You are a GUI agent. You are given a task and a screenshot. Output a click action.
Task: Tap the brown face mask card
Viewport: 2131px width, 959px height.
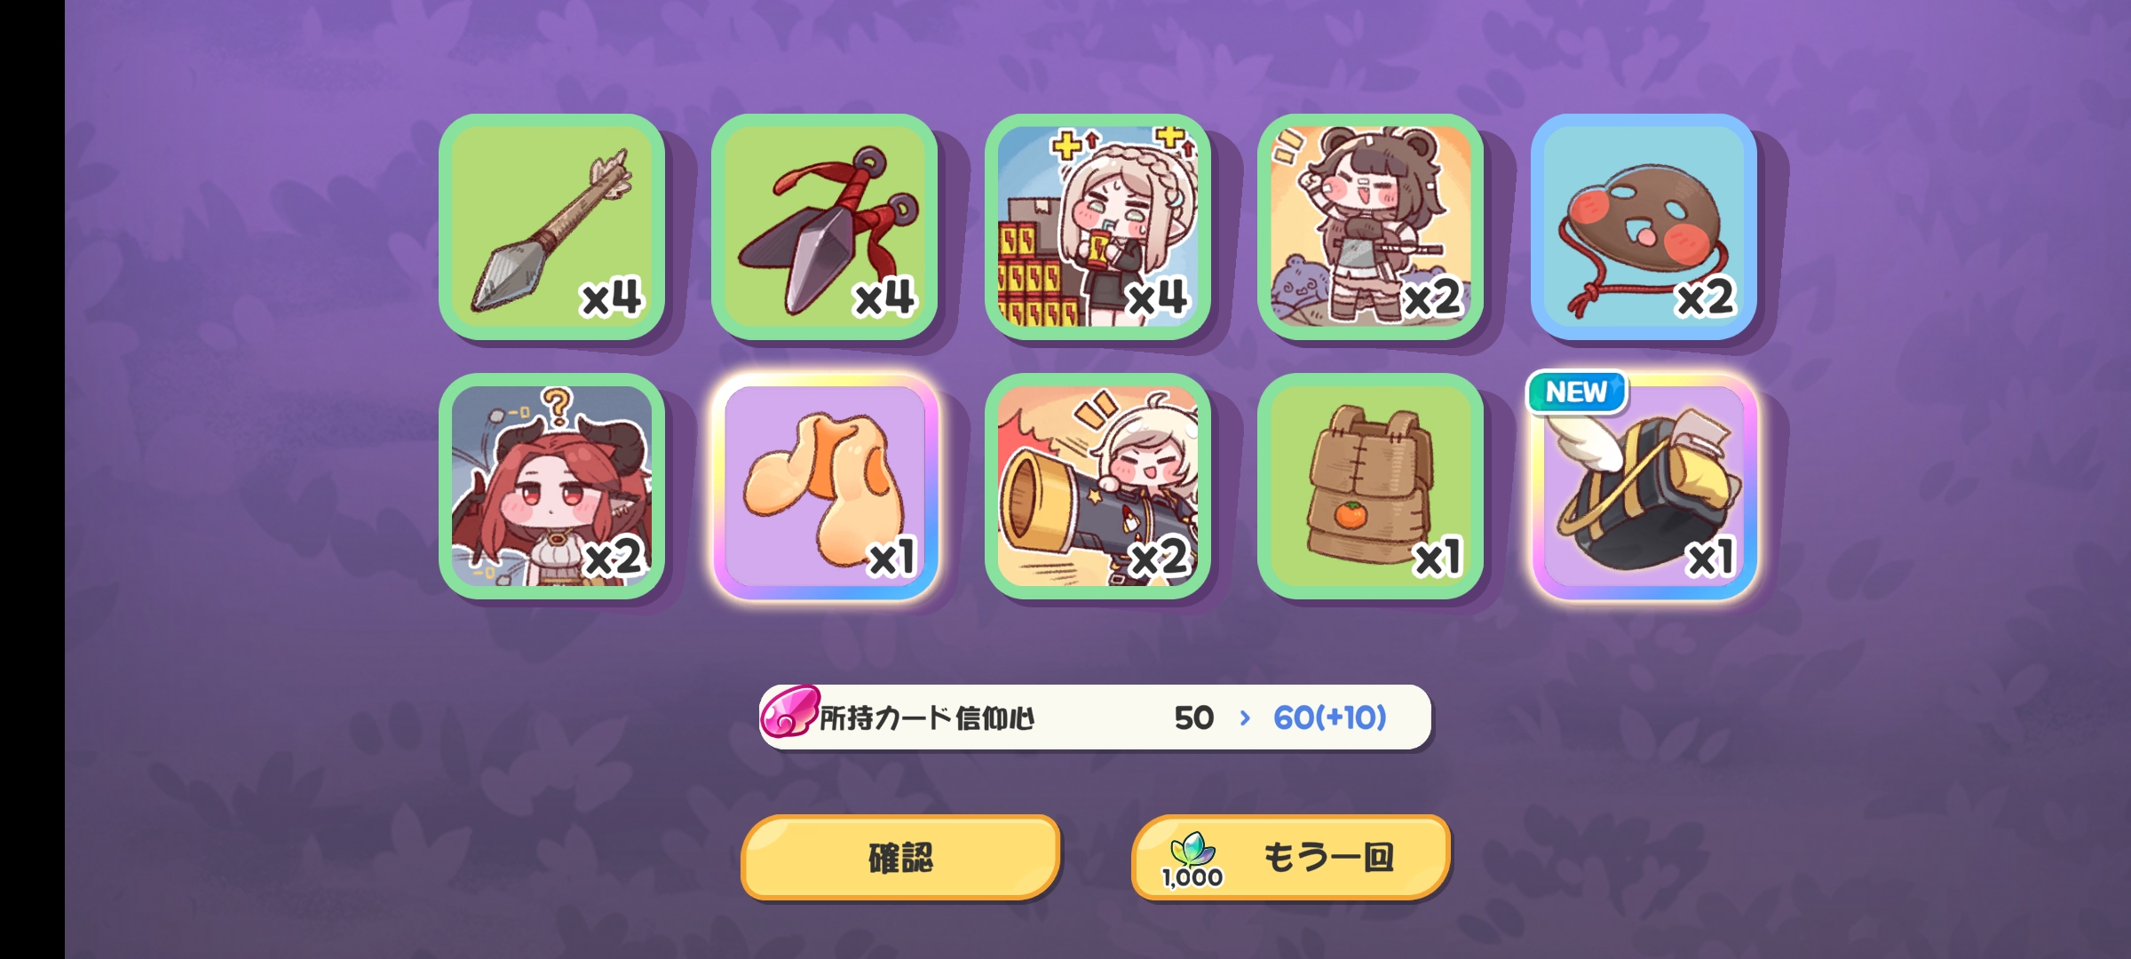pyautogui.click(x=1644, y=226)
